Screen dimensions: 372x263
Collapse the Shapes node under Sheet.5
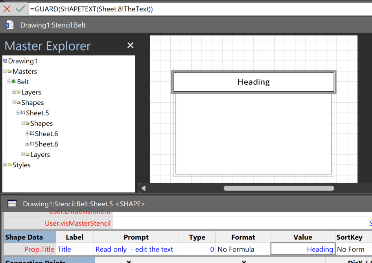click(x=22, y=123)
